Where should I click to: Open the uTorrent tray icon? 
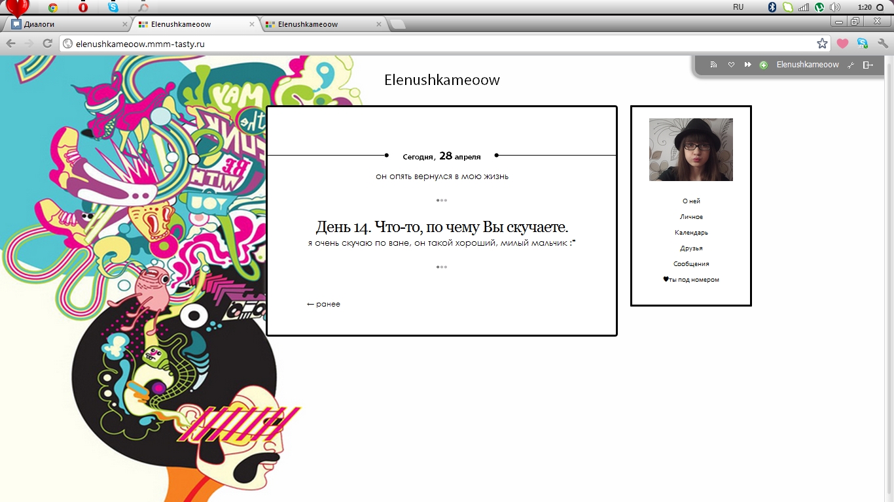(819, 7)
